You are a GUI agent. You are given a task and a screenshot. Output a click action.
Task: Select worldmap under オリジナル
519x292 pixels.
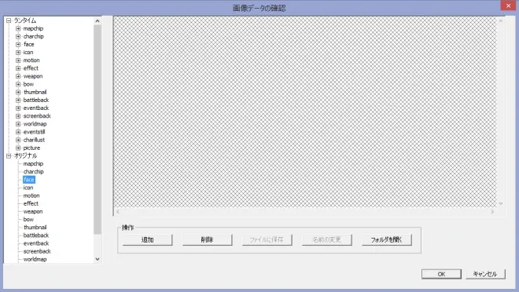click(35, 259)
